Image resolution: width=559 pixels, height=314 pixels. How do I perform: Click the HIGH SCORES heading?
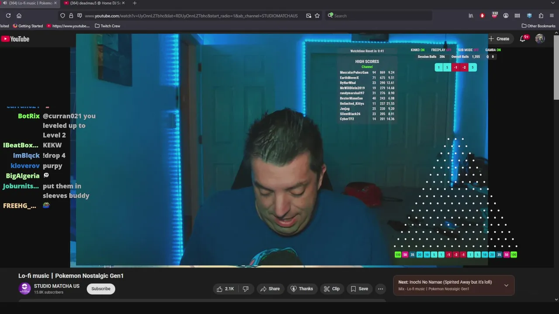point(367,61)
